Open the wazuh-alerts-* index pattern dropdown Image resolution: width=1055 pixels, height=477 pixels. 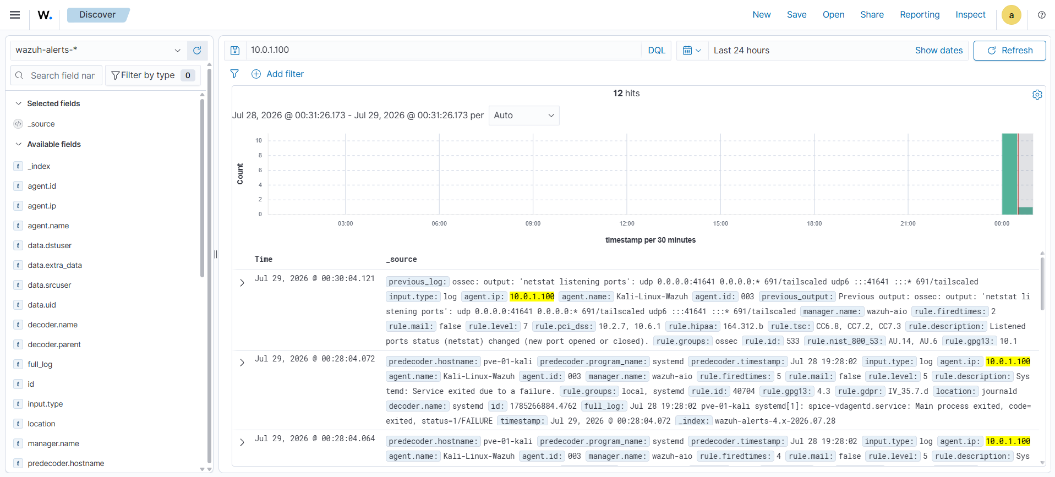(x=99, y=50)
